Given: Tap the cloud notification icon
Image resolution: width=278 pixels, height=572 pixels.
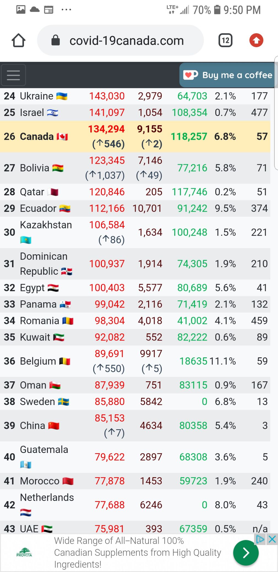Looking at the screenshot, I should pos(35,10).
